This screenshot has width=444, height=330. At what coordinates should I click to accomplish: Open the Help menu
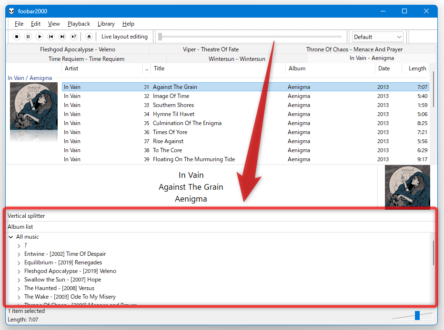pyautogui.click(x=128, y=24)
